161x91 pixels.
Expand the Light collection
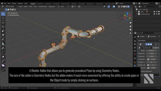pyautogui.click(x=137, y=12)
